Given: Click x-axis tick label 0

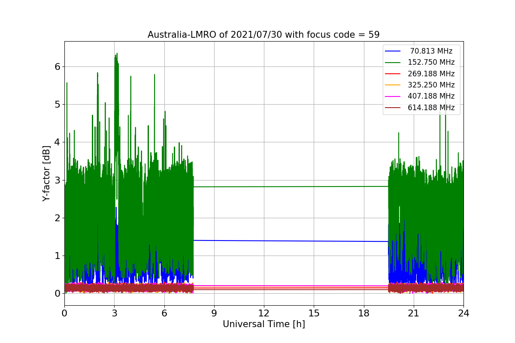Looking at the screenshot, I should (x=64, y=313).
